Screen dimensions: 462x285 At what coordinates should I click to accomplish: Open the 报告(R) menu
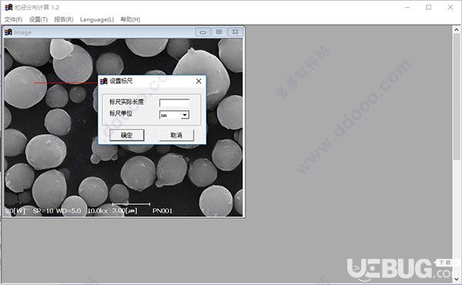(x=64, y=19)
